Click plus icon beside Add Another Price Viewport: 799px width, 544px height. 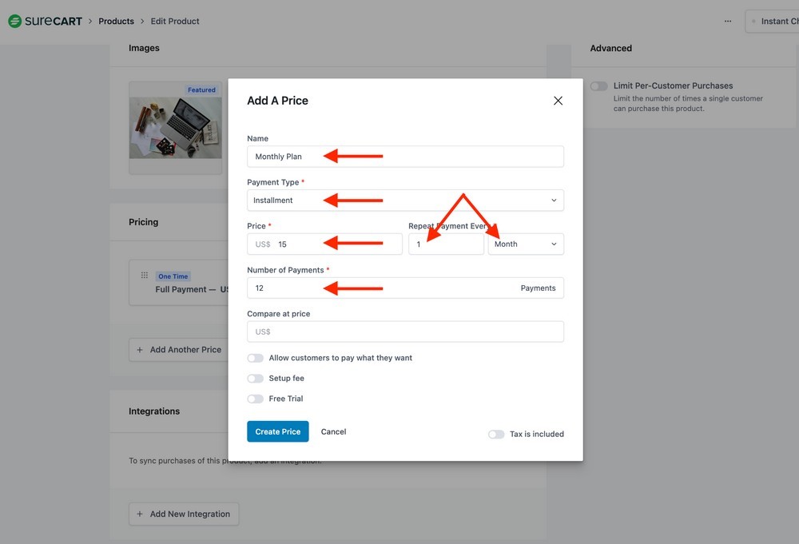tap(140, 350)
